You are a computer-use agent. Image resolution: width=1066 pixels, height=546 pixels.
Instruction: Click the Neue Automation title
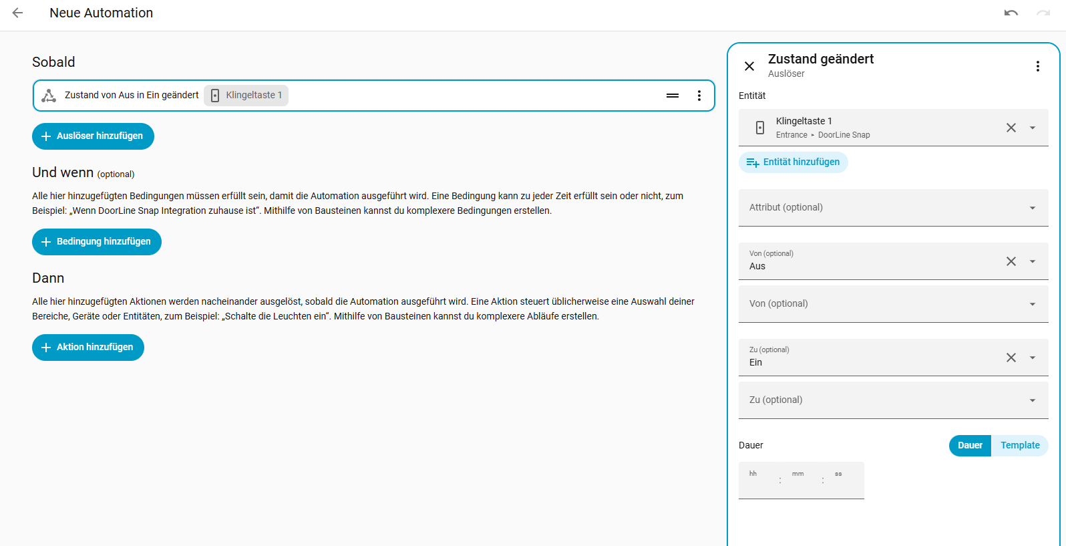click(x=102, y=13)
